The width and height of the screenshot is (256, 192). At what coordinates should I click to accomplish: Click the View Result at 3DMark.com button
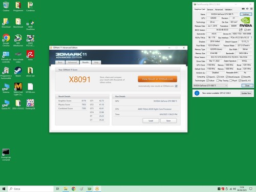click(157, 79)
